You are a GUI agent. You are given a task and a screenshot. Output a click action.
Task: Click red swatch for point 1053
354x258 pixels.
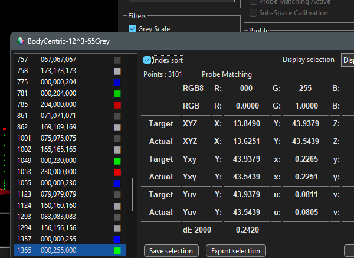pyautogui.click(x=117, y=172)
